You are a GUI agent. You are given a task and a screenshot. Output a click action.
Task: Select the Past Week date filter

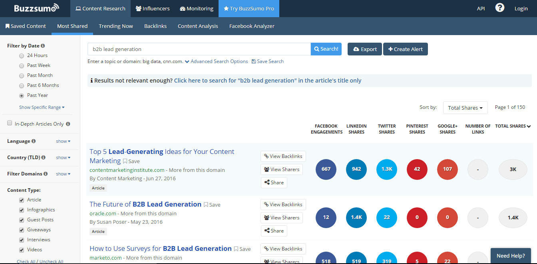point(22,66)
